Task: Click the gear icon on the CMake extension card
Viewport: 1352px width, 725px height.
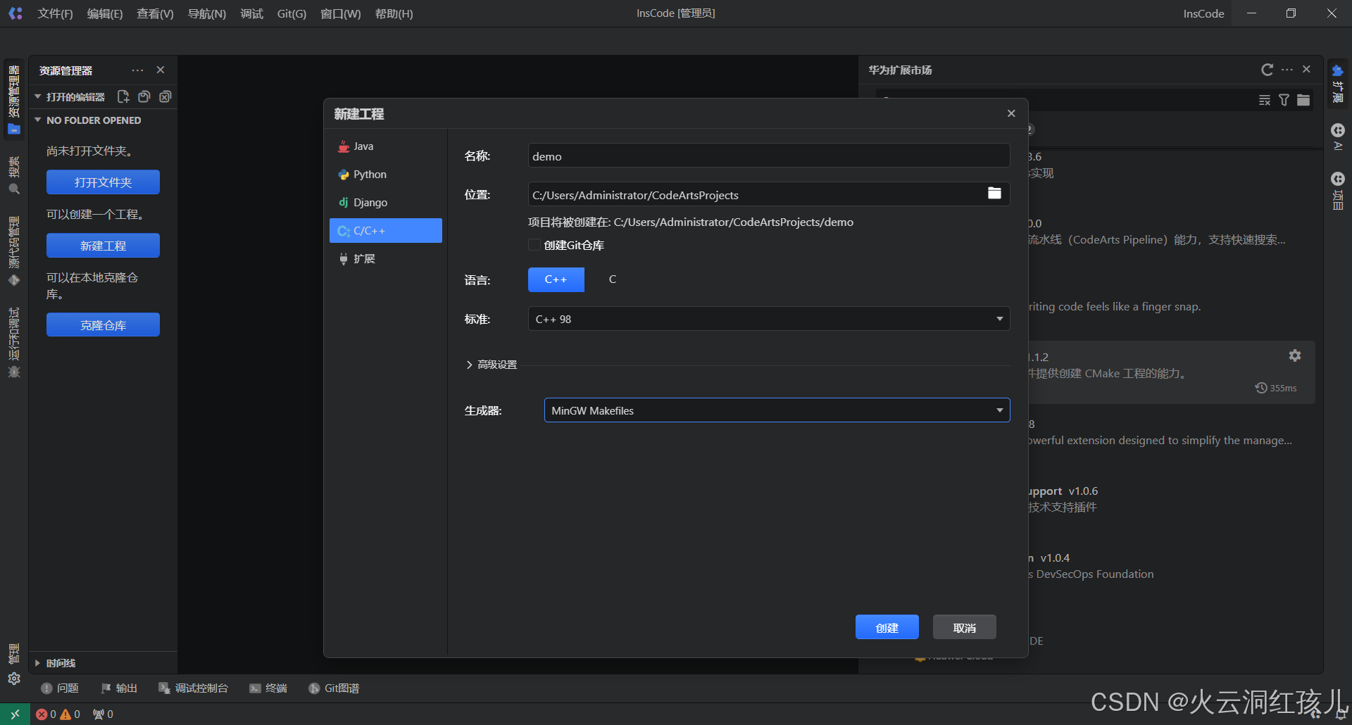Action: tap(1295, 355)
